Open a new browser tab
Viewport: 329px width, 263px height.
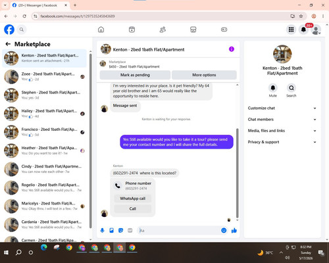[x=75, y=5]
